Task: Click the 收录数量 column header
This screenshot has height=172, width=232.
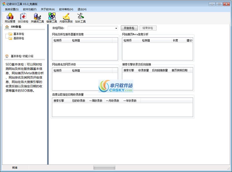Action: click(144, 70)
